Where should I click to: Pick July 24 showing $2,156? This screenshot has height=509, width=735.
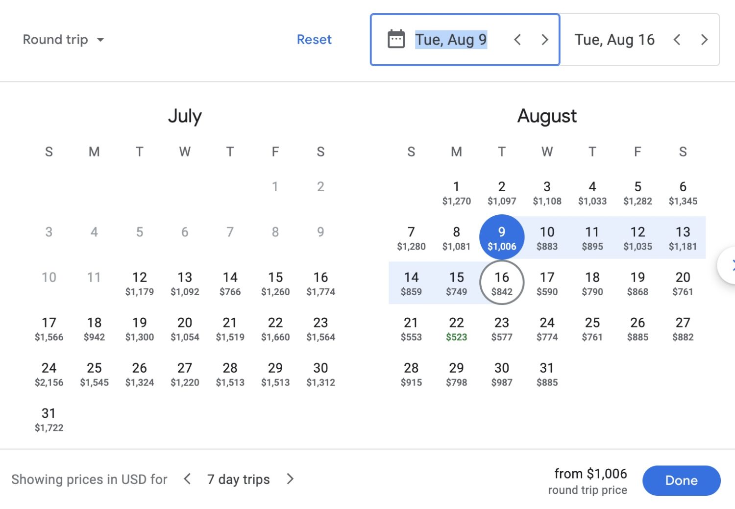point(49,374)
